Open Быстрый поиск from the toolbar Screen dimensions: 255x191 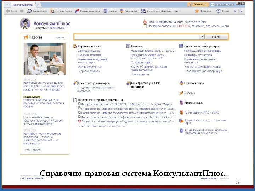coord(37,11)
